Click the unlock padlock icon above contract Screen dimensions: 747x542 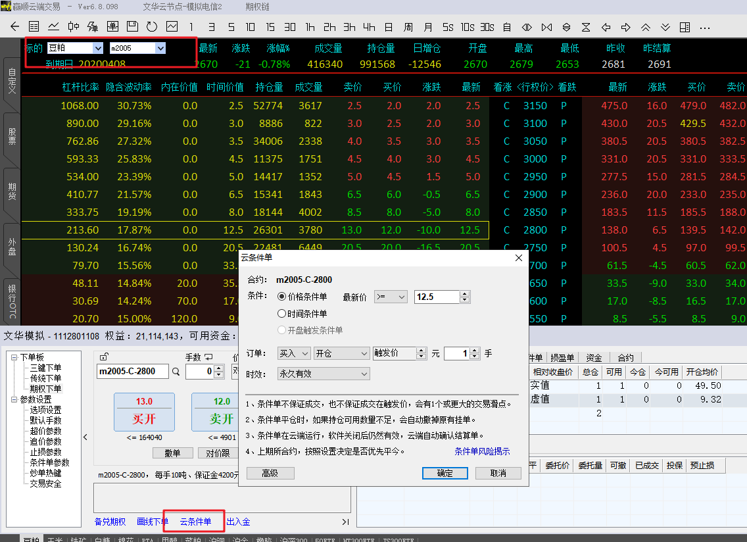click(x=103, y=357)
